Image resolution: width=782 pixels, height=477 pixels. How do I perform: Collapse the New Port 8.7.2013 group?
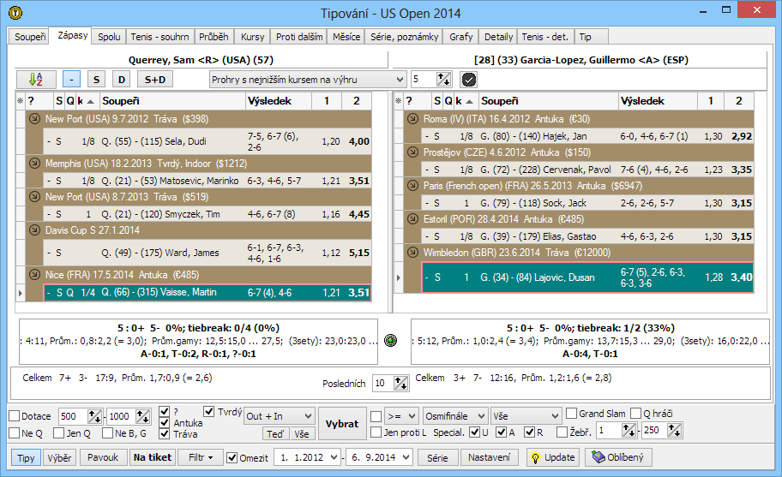tap(34, 196)
